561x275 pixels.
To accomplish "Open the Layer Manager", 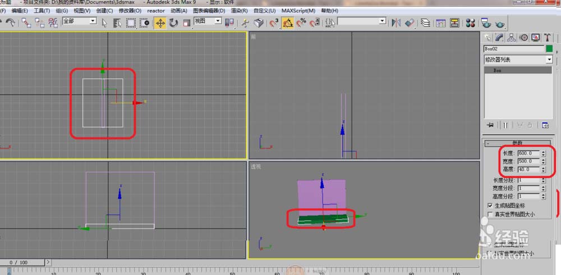I will tap(425, 23).
